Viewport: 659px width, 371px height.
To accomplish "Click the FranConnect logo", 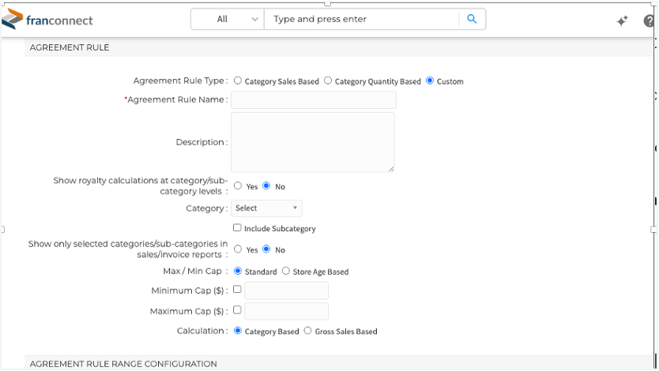I will click(x=47, y=19).
